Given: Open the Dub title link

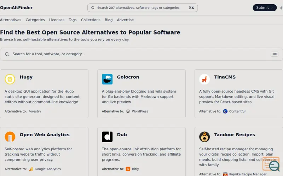Looking at the screenshot, I should pyautogui.click(x=122, y=135).
